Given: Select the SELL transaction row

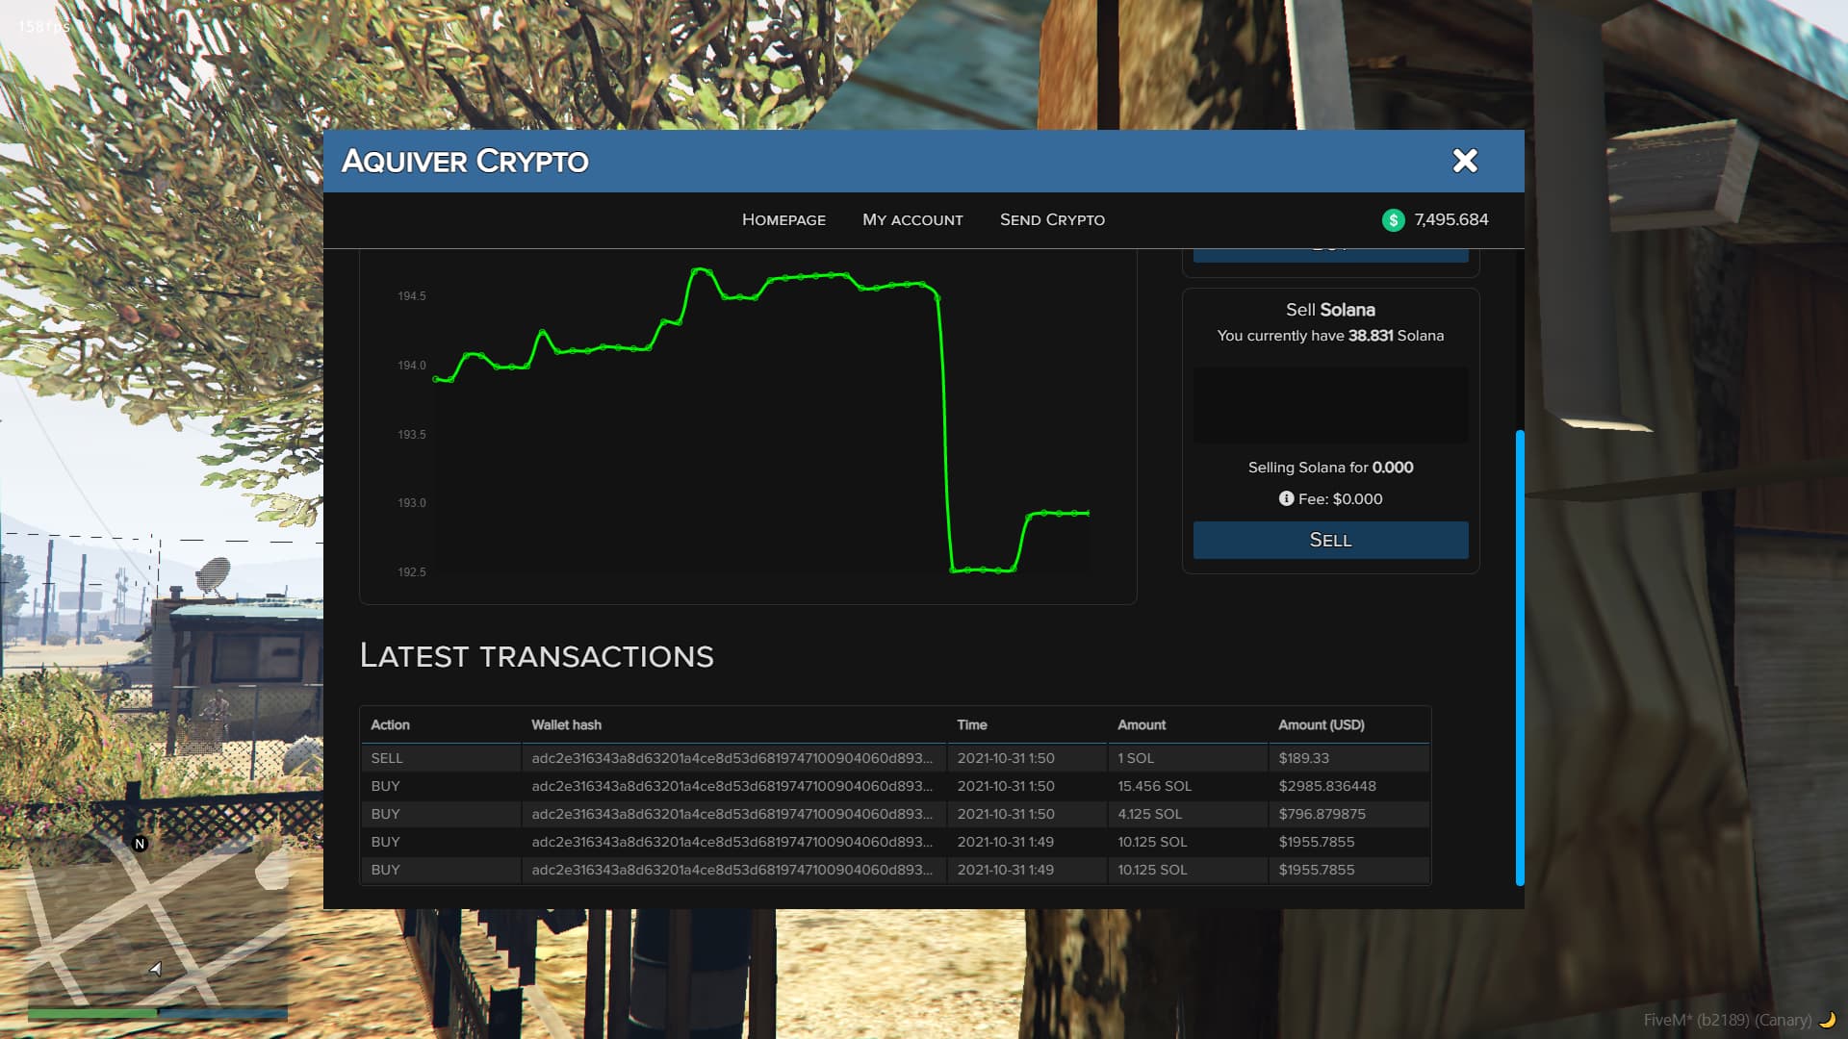Looking at the screenshot, I should 895,758.
